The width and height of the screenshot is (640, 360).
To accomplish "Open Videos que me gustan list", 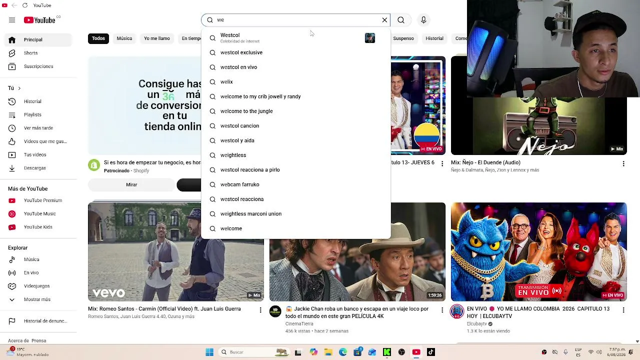I will click(38, 141).
